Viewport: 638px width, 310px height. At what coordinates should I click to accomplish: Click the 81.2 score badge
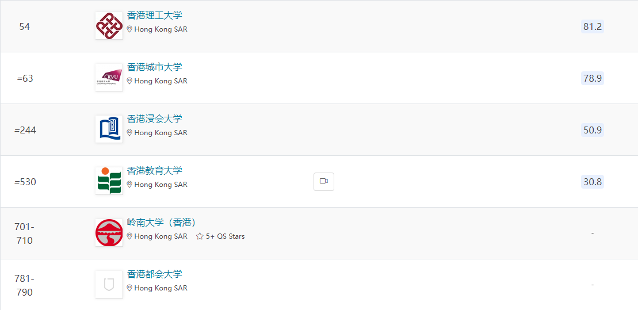[x=593, y=26]
